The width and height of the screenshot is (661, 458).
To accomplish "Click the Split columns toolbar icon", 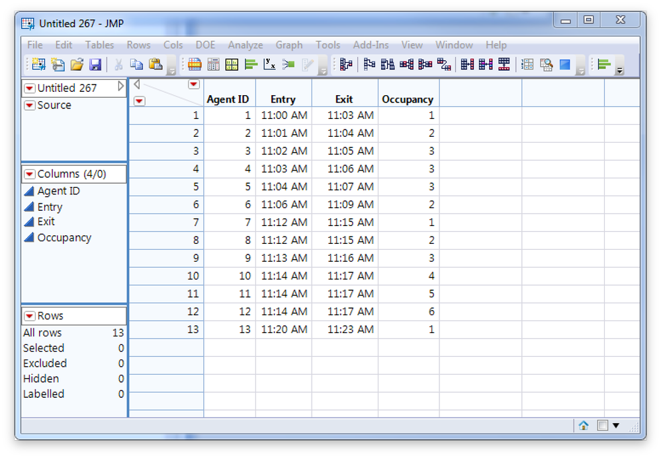I will [425, 64].
